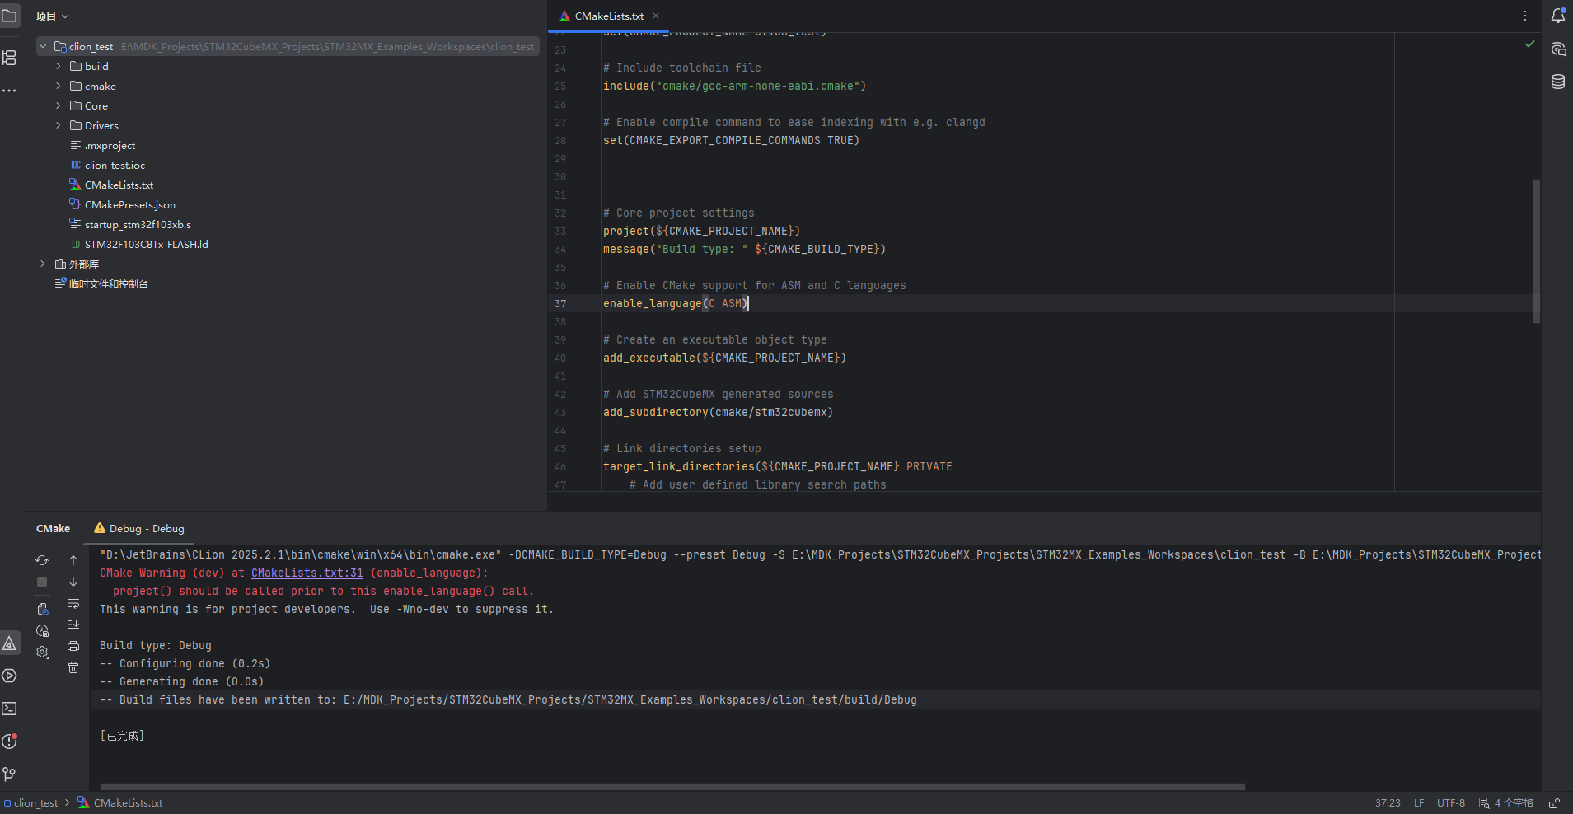The height and width of the screenshot is (814, 1573).
Task: Expand the cmake folder
Action: [58, 86]
